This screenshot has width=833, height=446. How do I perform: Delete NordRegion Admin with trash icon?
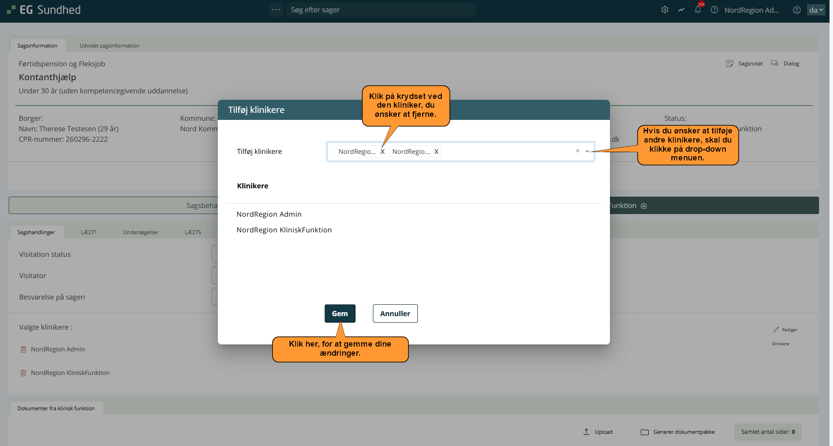point(24,350)
